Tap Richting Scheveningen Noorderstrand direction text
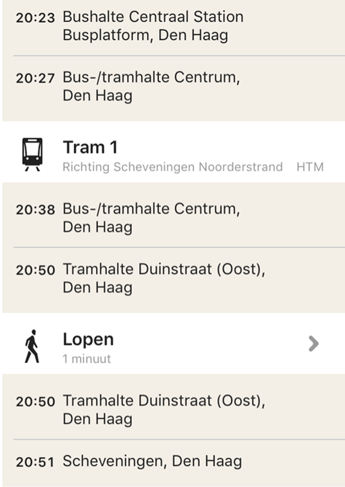Viewport: 345px width, 487px height. point(172,167)
